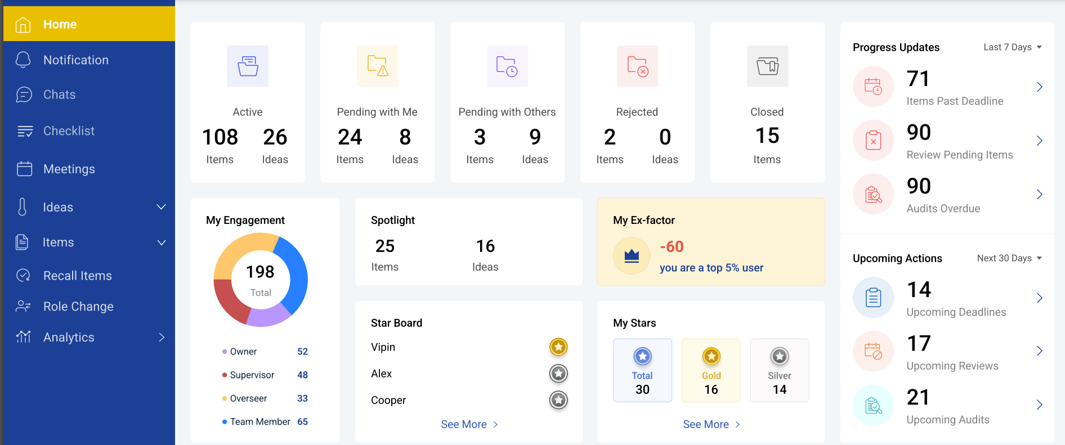1065x445 pixels.
Task: Click 'you are a top 5% user' text
Action: 712,268
